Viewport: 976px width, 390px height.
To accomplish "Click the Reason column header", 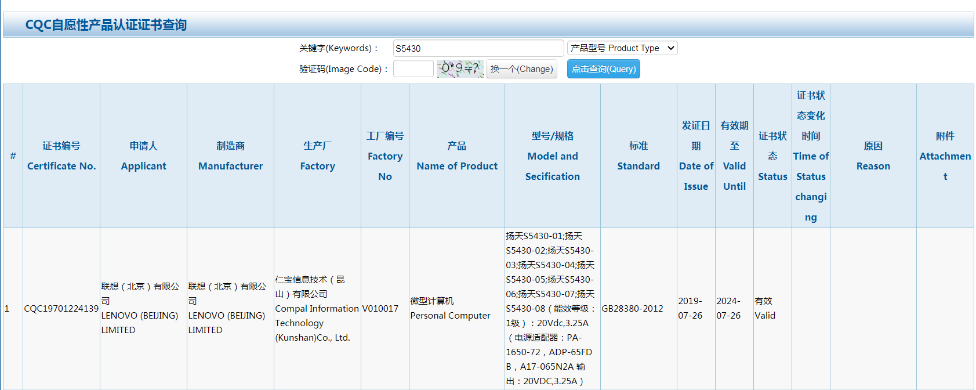I will point(873,156).
